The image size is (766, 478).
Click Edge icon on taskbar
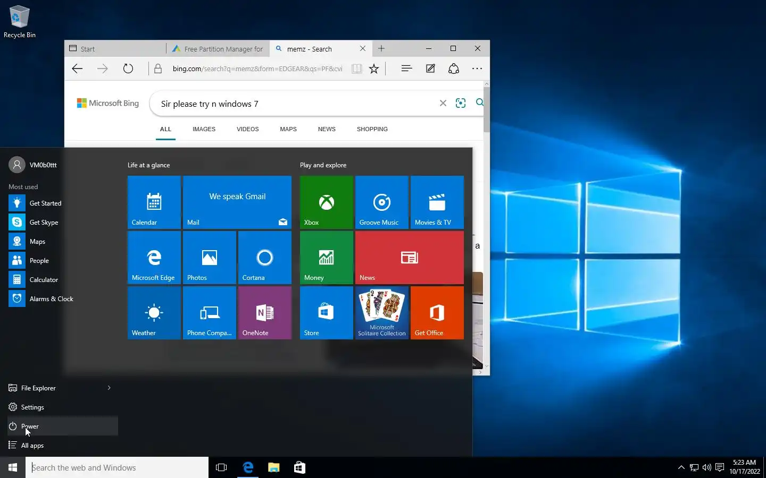click(248, 467)
